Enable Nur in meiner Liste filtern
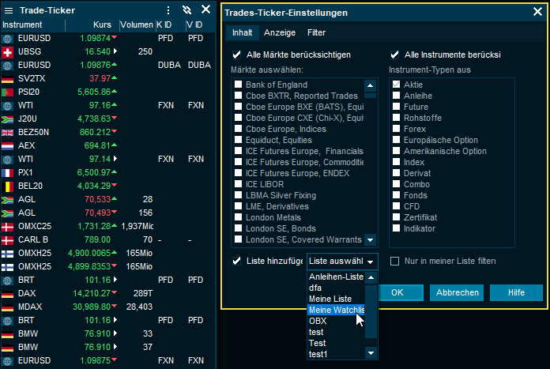550x369 pixels. (394, 261)
